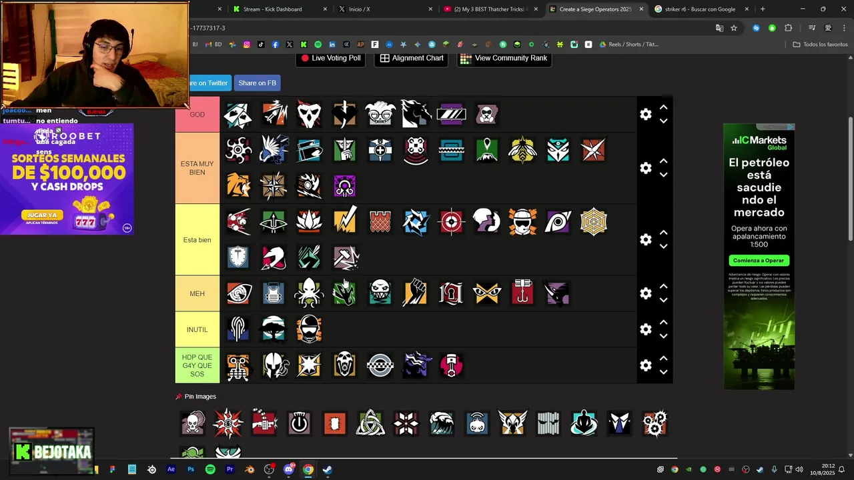This screenshot has width=854, height=480.
Task: Open settings gear for ESTA MUY BIEN row
Action: [646, 168]
